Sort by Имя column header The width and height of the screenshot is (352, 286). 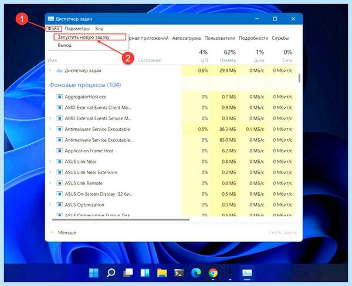(x=52, y=60)
